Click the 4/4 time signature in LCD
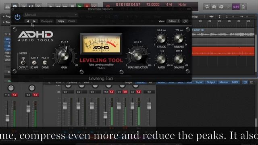 [x=169, y=4]
